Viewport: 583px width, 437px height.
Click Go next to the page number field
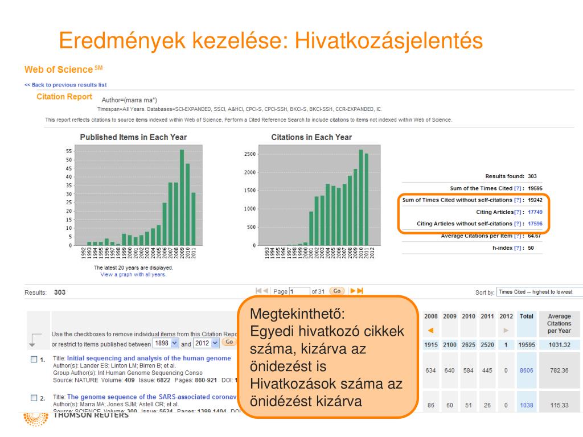(337, 291)
